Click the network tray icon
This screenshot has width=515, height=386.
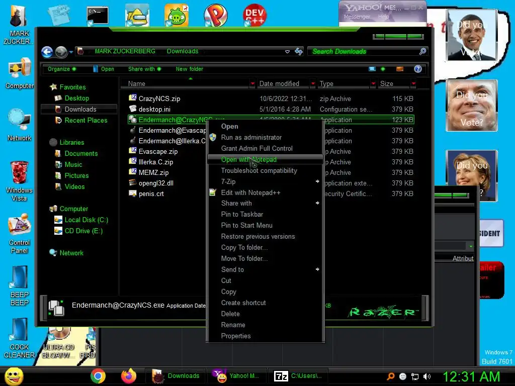pos(415,376)
